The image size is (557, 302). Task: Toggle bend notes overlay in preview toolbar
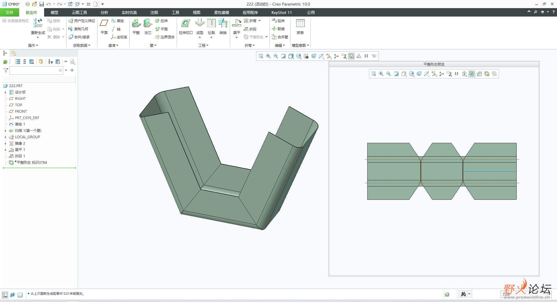click(x=472, y=74)
